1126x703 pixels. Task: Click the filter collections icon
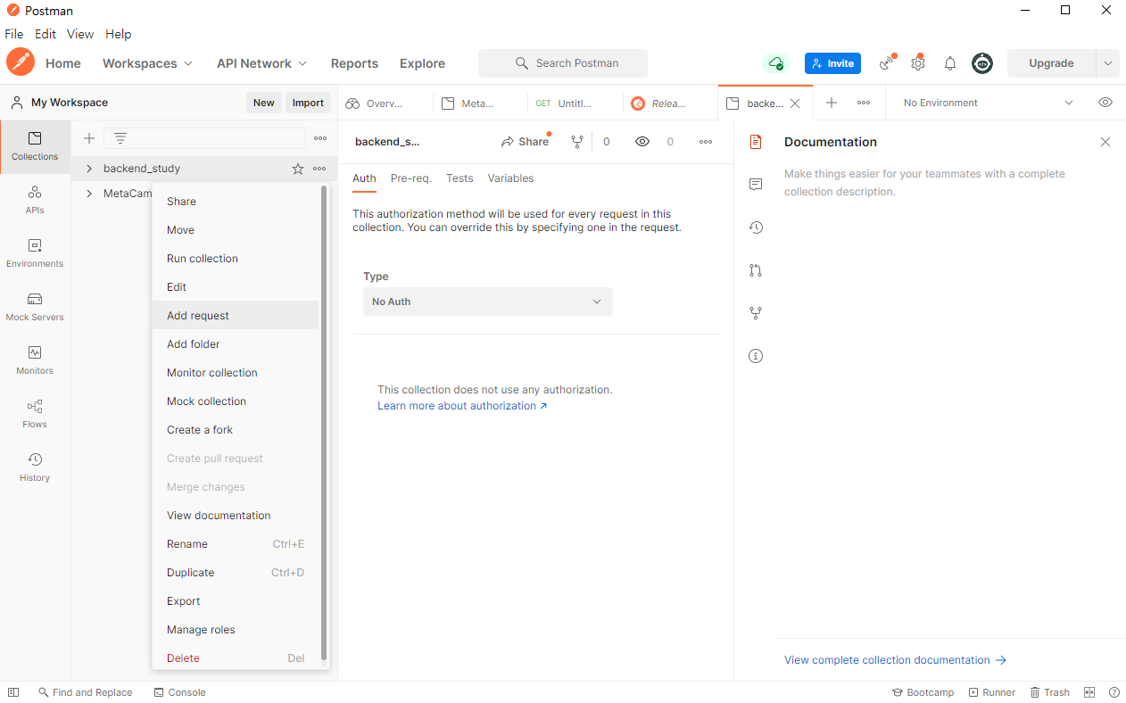coord(120,138)
